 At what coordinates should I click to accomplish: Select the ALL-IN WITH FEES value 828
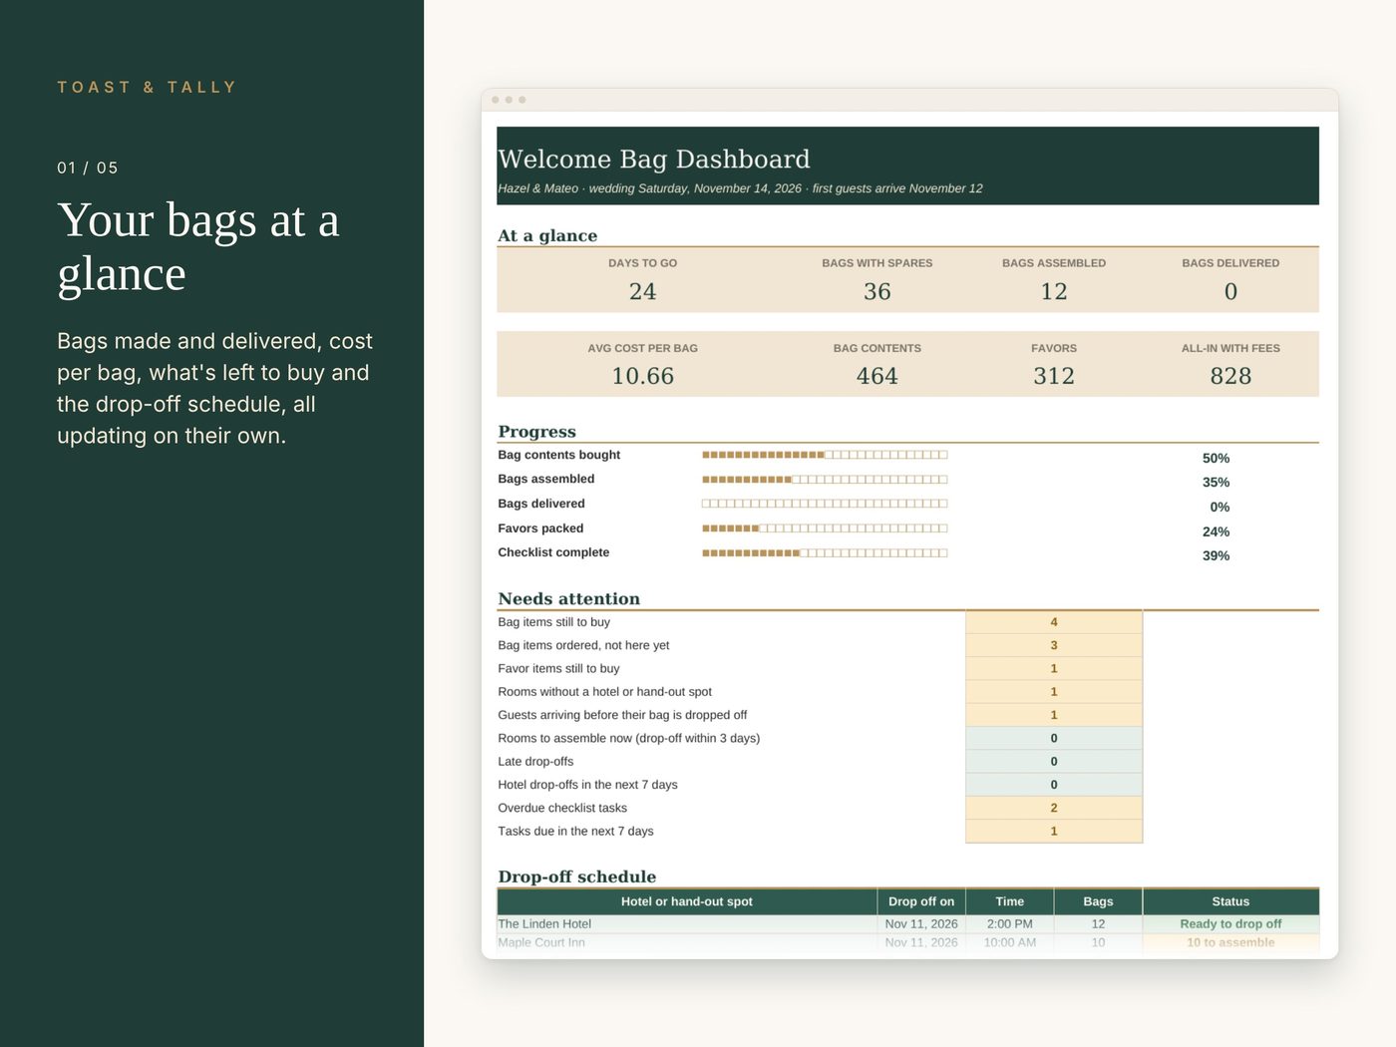(1230, 376)
